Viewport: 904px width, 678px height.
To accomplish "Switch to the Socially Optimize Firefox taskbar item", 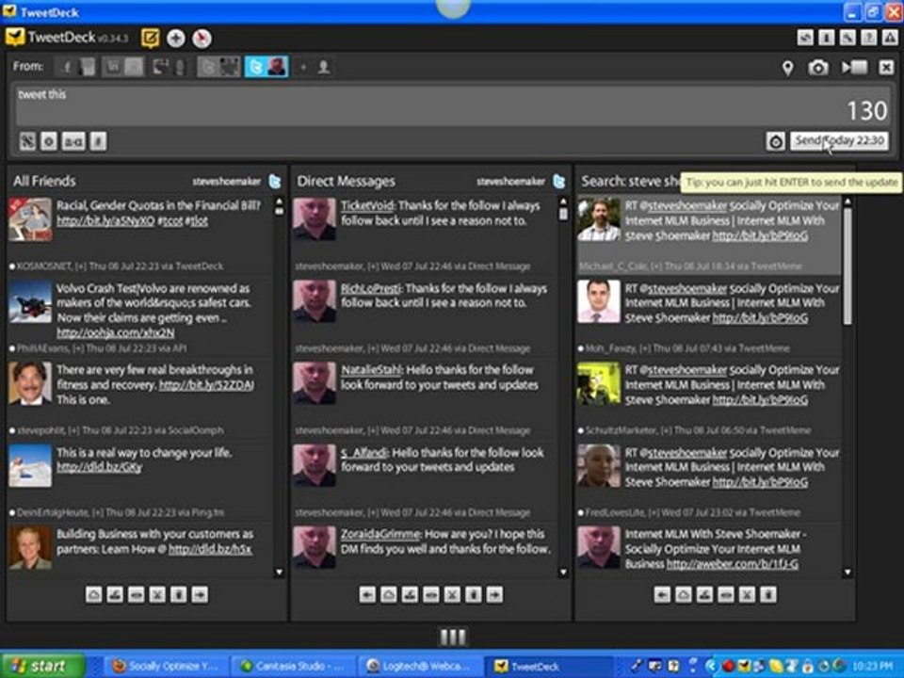I will [167, 667].
